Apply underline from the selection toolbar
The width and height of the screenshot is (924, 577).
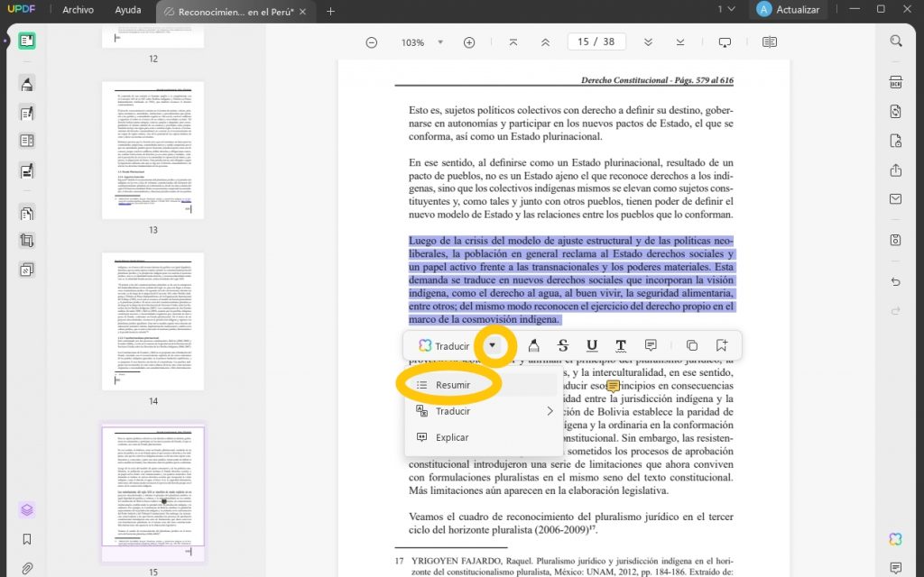click(589, 345)
